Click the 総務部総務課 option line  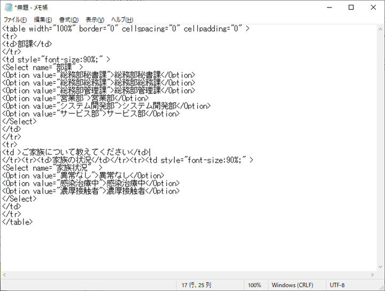click(x=98, y=83)
